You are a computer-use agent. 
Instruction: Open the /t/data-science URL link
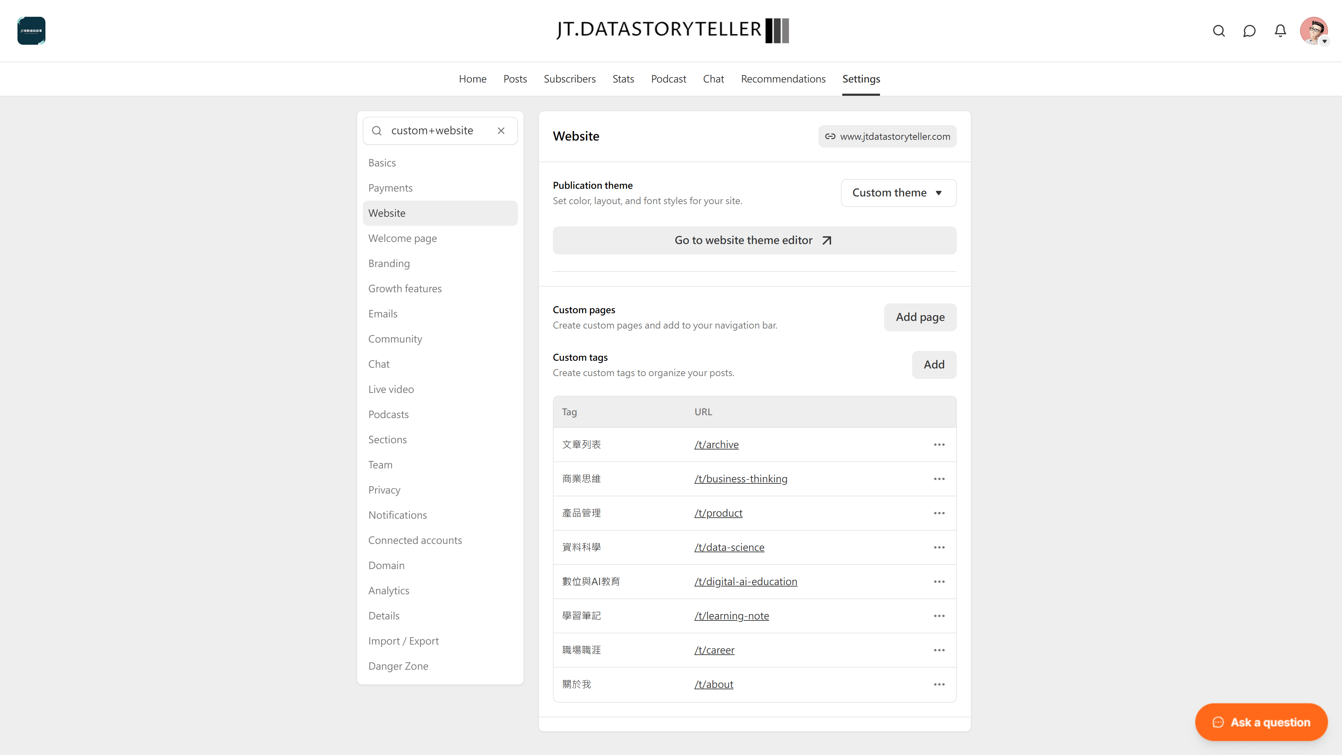click(x=729, y=547)
